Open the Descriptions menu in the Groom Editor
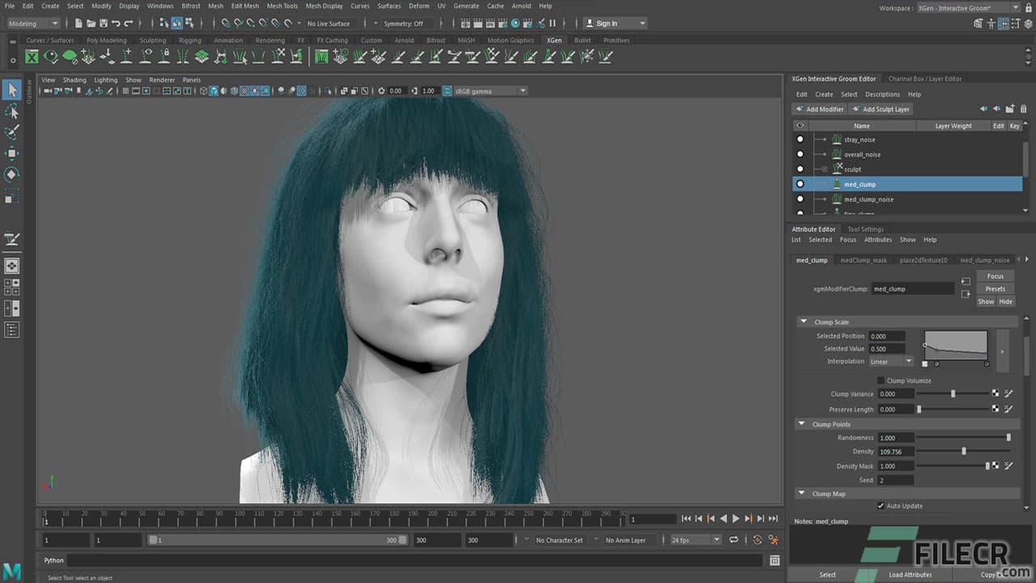The height and width of the screenshot is (583, 1036). (882, 94)
